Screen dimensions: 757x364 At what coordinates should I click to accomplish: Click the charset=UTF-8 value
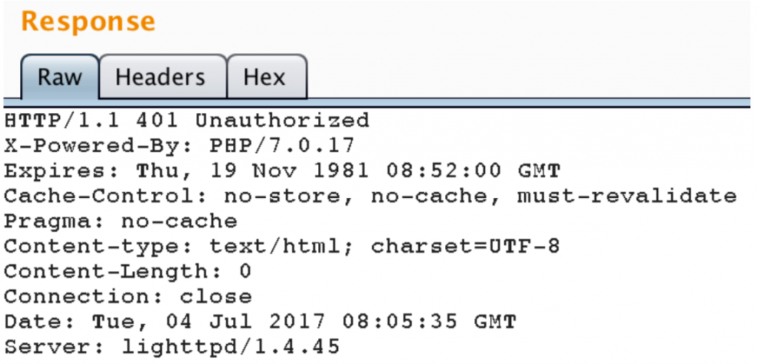[x=465, y=247]
